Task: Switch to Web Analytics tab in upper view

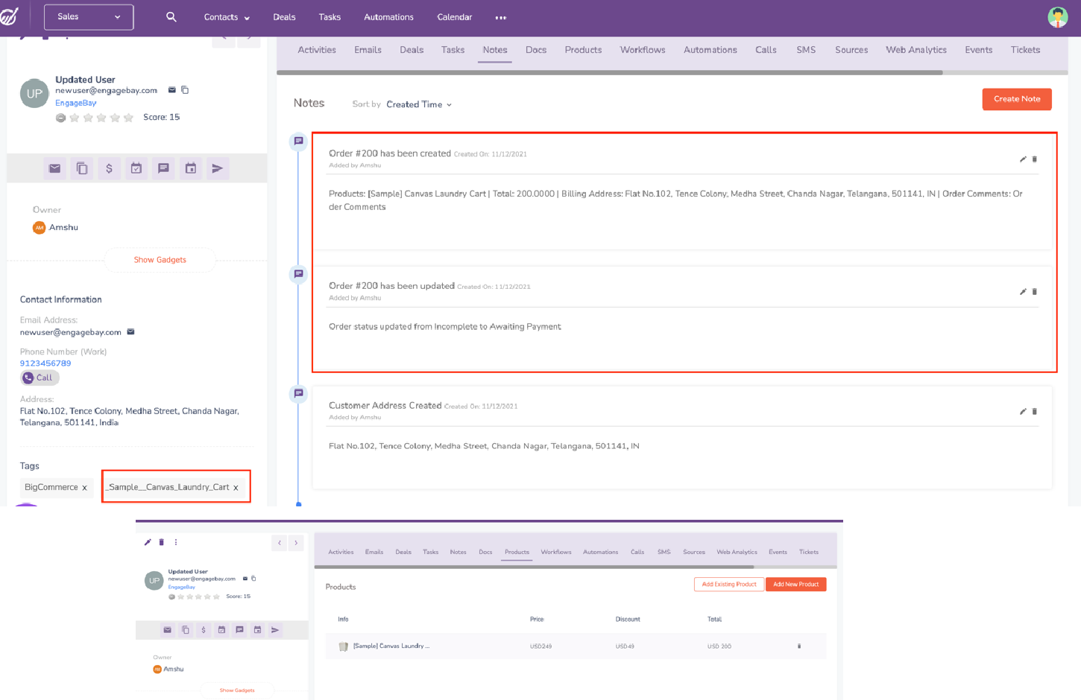Action: [916, 50]
